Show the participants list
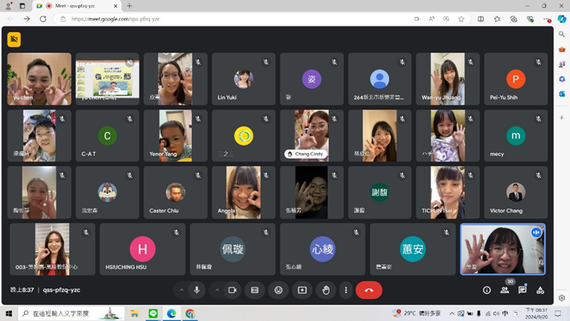 click(x=504, y=290)
